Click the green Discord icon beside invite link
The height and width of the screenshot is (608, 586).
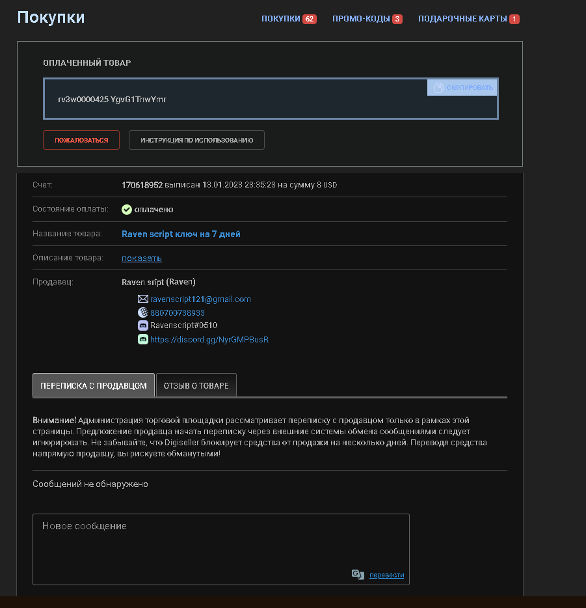143,339
